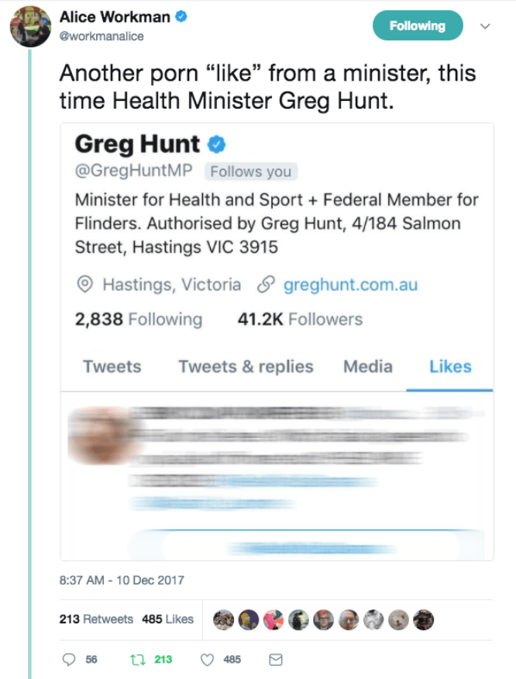Open the greghunt.com.au link
The height and width of the screenshot is (679, 516).
pos(350,285)
